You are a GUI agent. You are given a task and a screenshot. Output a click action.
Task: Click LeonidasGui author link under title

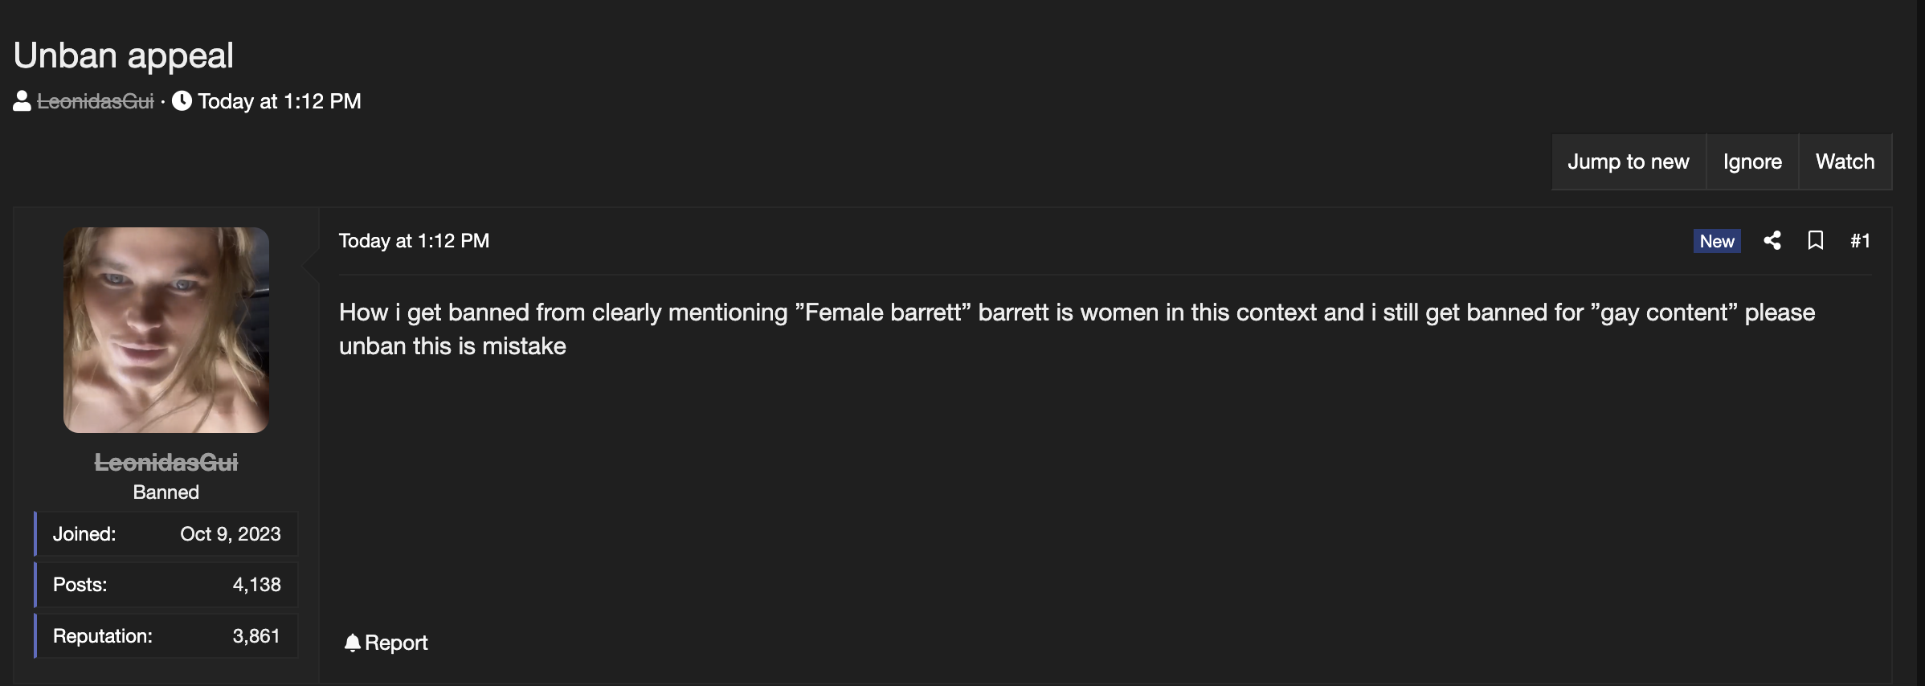coord(96,101)
